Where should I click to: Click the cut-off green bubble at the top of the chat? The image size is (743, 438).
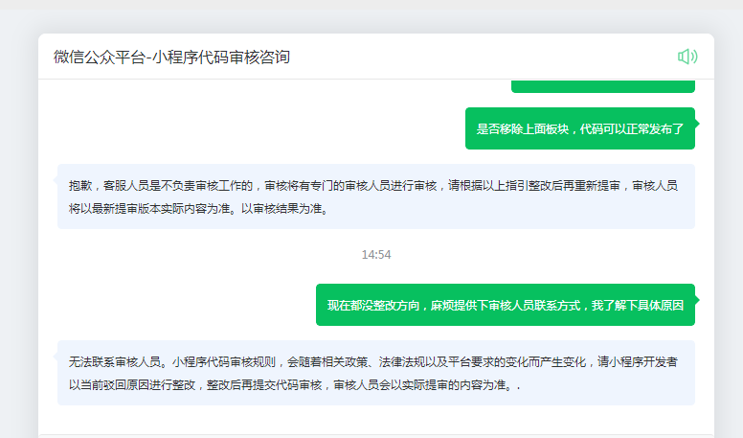click(603, 86)
